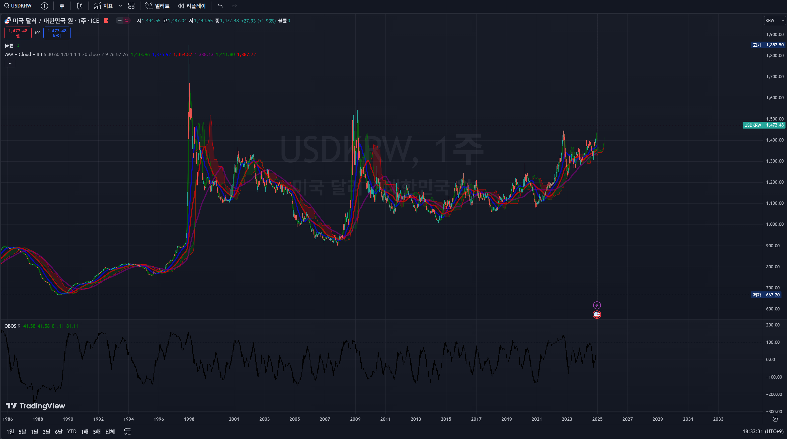Click the red flag symbol marker
The image size is (787, 439).
[106, 21]
